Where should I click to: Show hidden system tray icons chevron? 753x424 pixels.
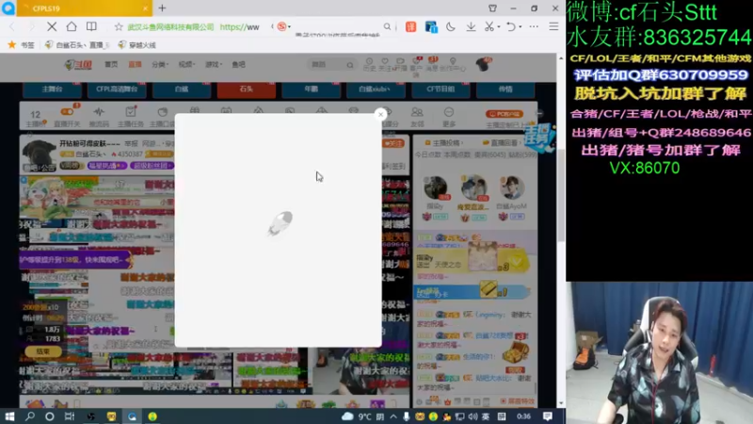pos(393,416)
